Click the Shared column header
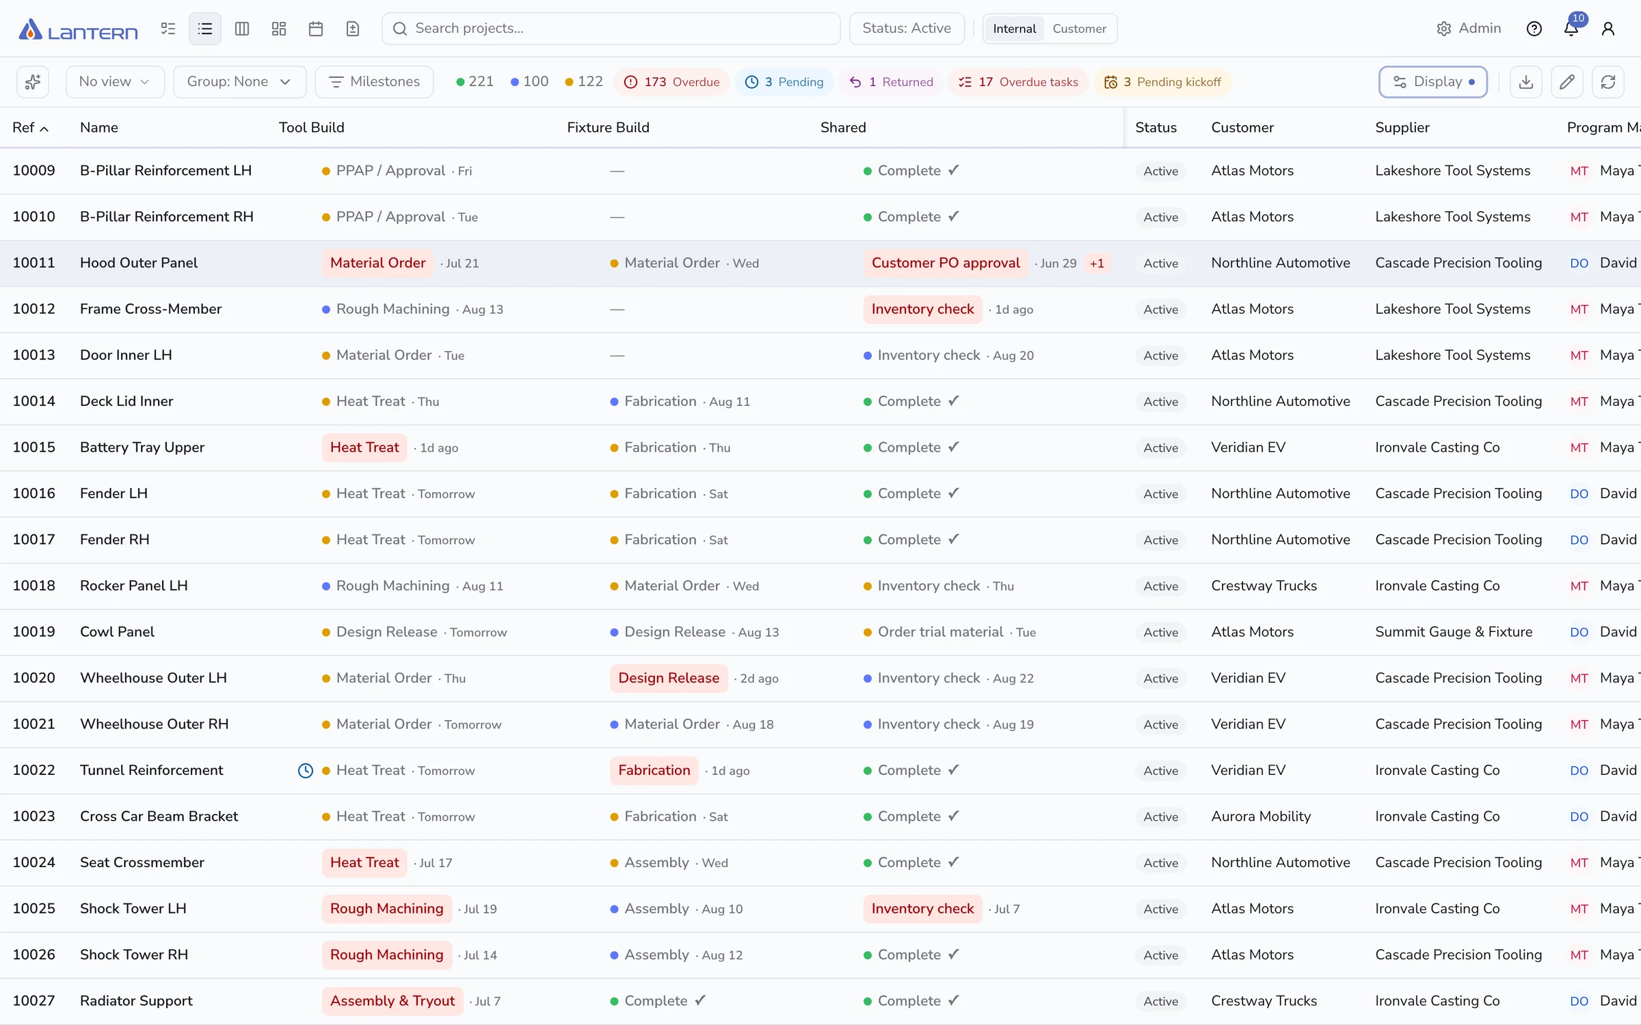Screen dimensions: 1641x1025 pos(843,128)
